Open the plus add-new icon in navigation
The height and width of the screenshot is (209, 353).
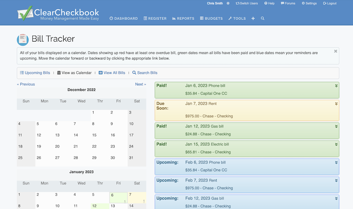coord(253,19)
